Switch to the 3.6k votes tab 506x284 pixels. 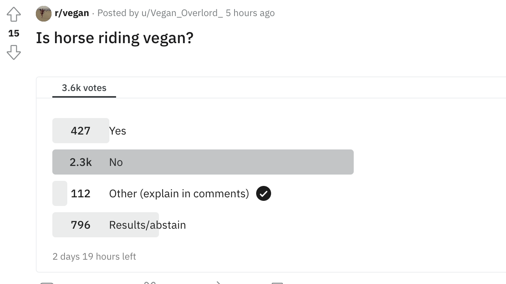tap(83, 88)
